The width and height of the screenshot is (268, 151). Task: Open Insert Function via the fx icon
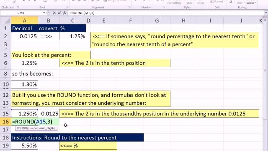tap(64, 13)
